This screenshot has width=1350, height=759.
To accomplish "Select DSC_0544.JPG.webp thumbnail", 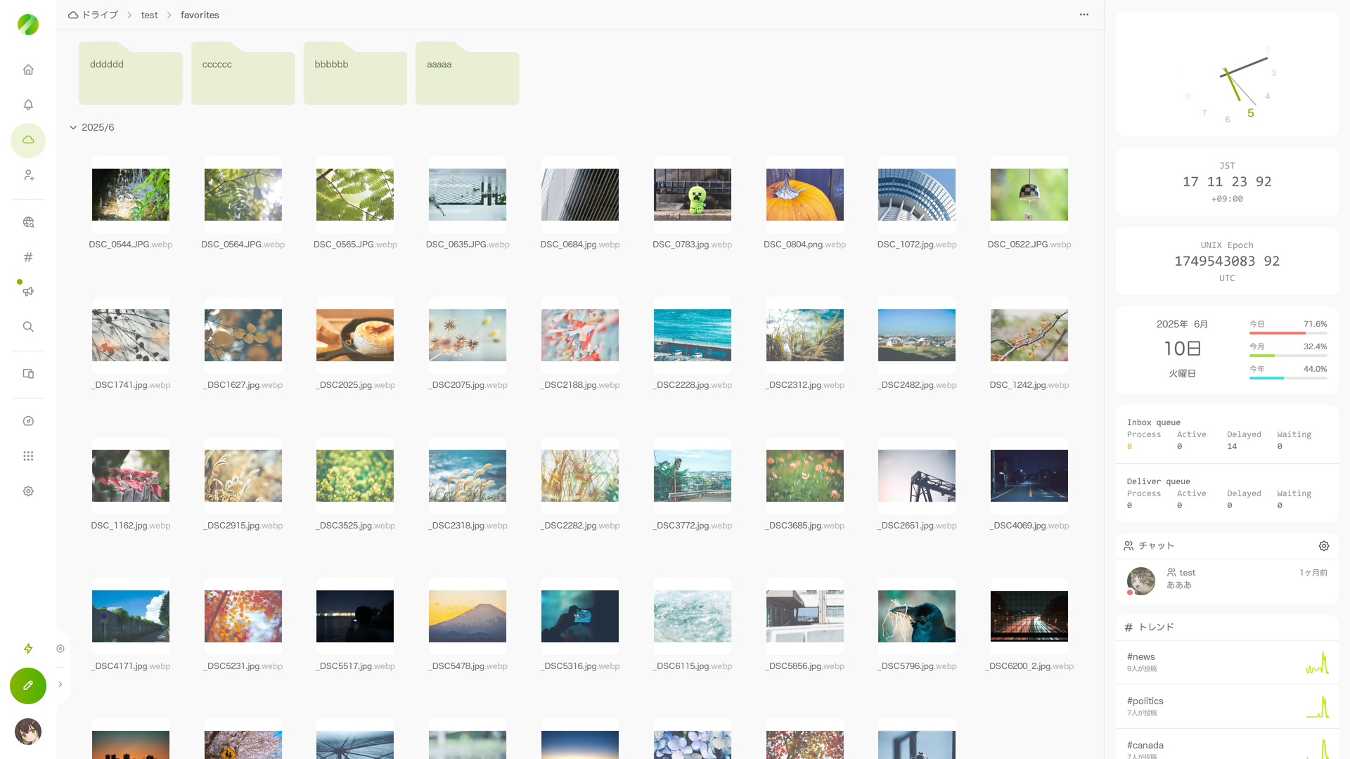I will [131, 195].
